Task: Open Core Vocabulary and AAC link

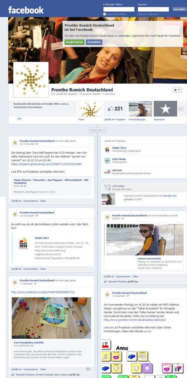Action: point(29,342)
